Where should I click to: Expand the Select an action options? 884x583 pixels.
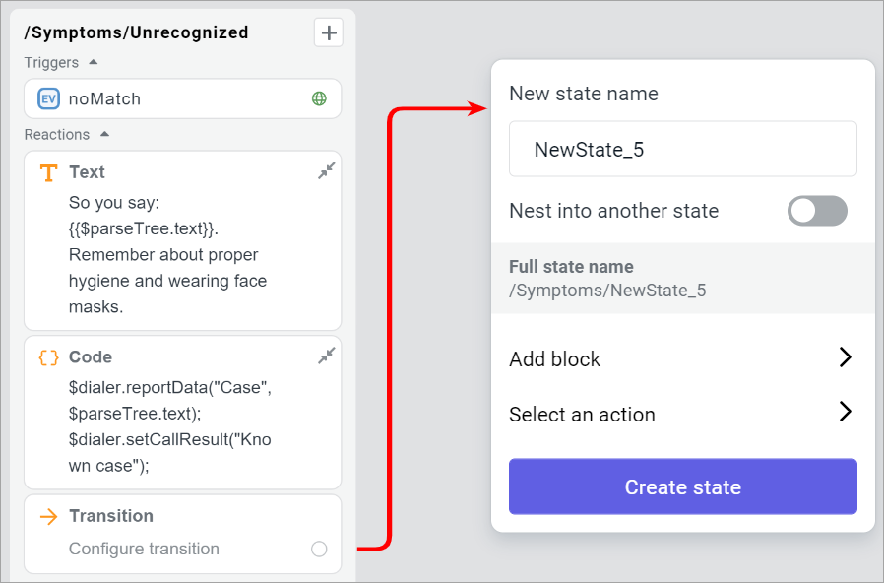click(845, 414)
